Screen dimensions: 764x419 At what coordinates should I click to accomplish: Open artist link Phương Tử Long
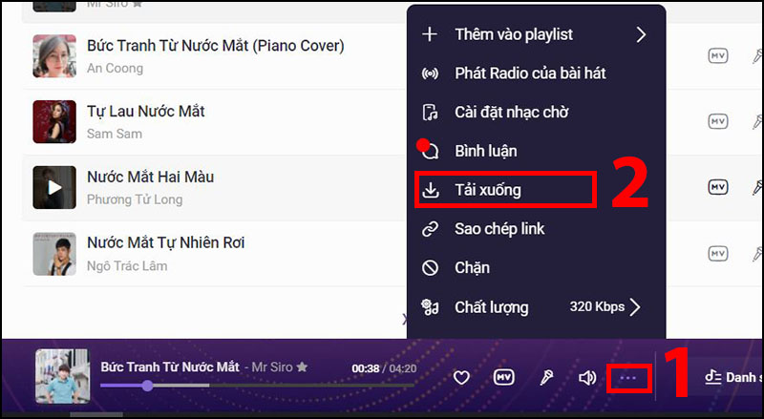tap(135, 199)
